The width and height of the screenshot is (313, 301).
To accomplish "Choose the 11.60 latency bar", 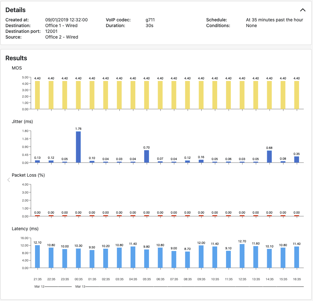I will coord(256,257).
